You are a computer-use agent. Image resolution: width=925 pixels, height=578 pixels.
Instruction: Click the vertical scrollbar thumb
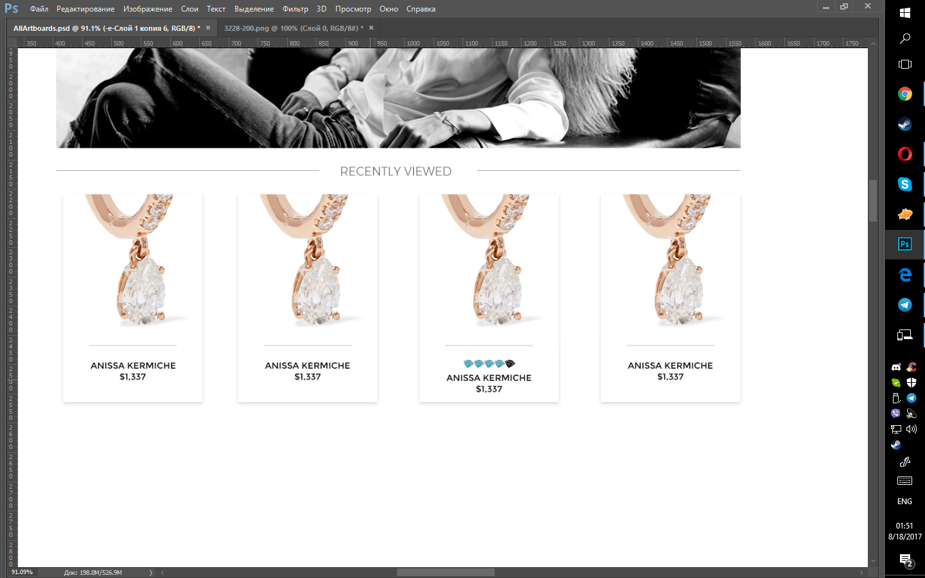tap(873, 200)
